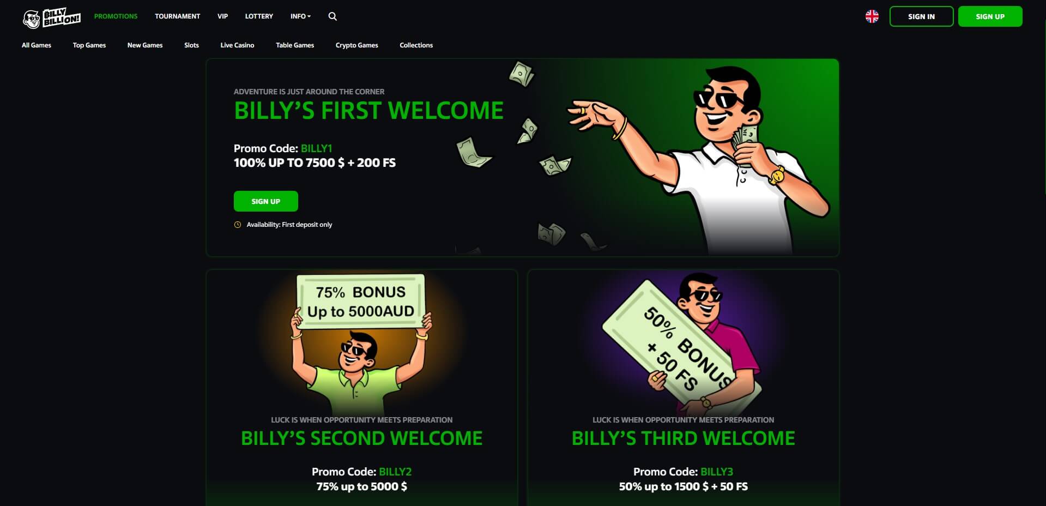The height and width of the screenshot is (506, 1046).
Task: Open the Live Casino category
Action: pyautogui.click(x=237, y=45)
